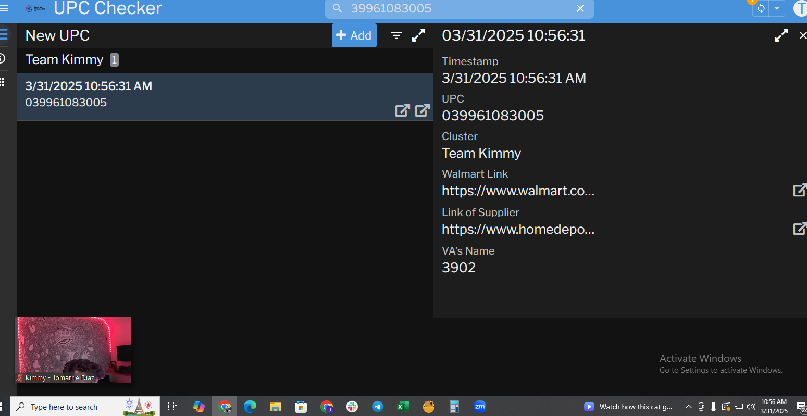Open the Link of Supplier external icon
This screenshot has width=807, height=416.
(x=799, y=229)
